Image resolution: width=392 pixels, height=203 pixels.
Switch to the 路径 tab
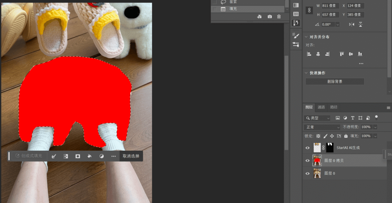[334, 107]
